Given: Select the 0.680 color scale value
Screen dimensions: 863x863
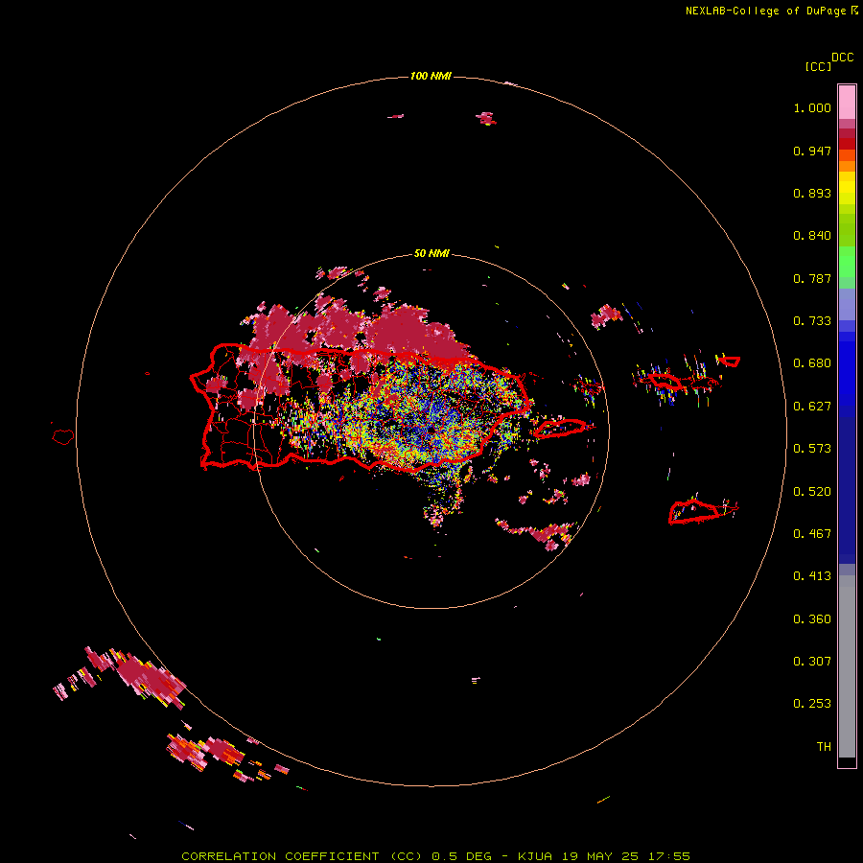Looking at the screenshot, I should click(812, 363).
